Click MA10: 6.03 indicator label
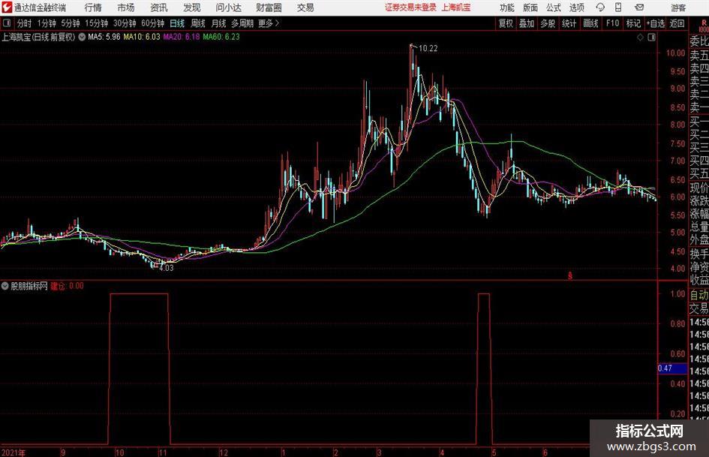The image size is (709, 457). pos(142,37)
